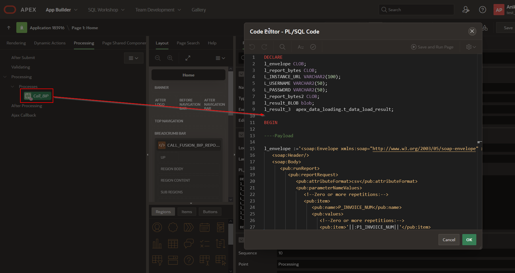The height and width of the screenshot is (273, 515).
Task: Close the Code Editor dialog
Action: coord(472,31)
